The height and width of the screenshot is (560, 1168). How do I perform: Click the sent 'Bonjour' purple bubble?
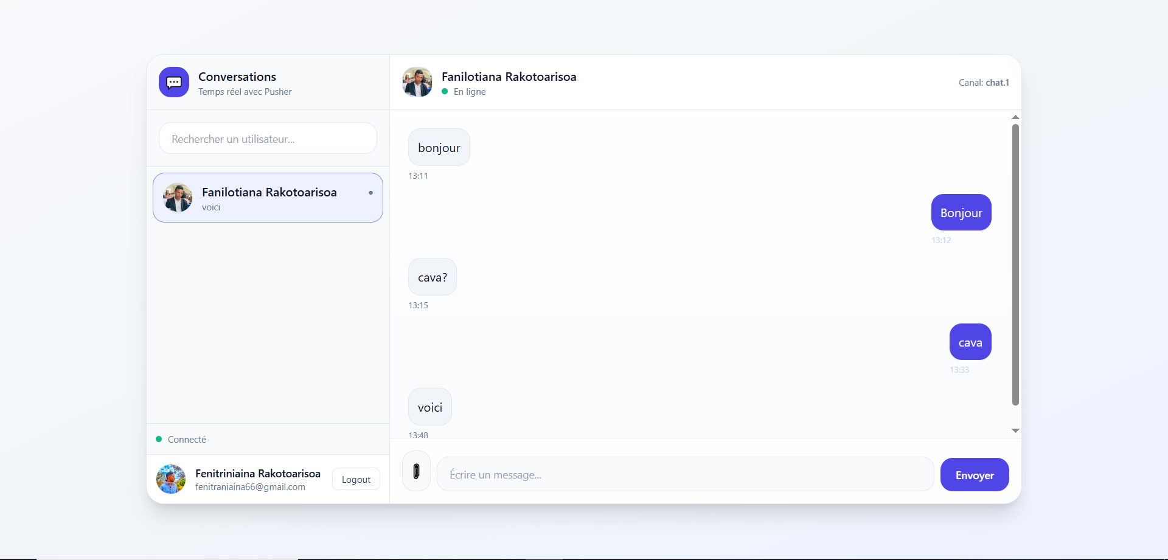[961, 213]
